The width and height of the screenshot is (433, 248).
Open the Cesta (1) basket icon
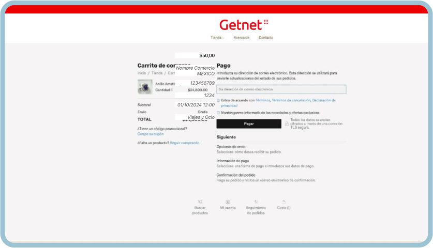[283, 202]
